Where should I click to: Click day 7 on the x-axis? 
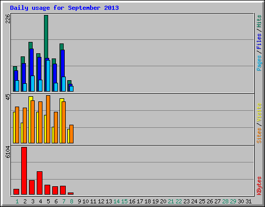point(64,201)
